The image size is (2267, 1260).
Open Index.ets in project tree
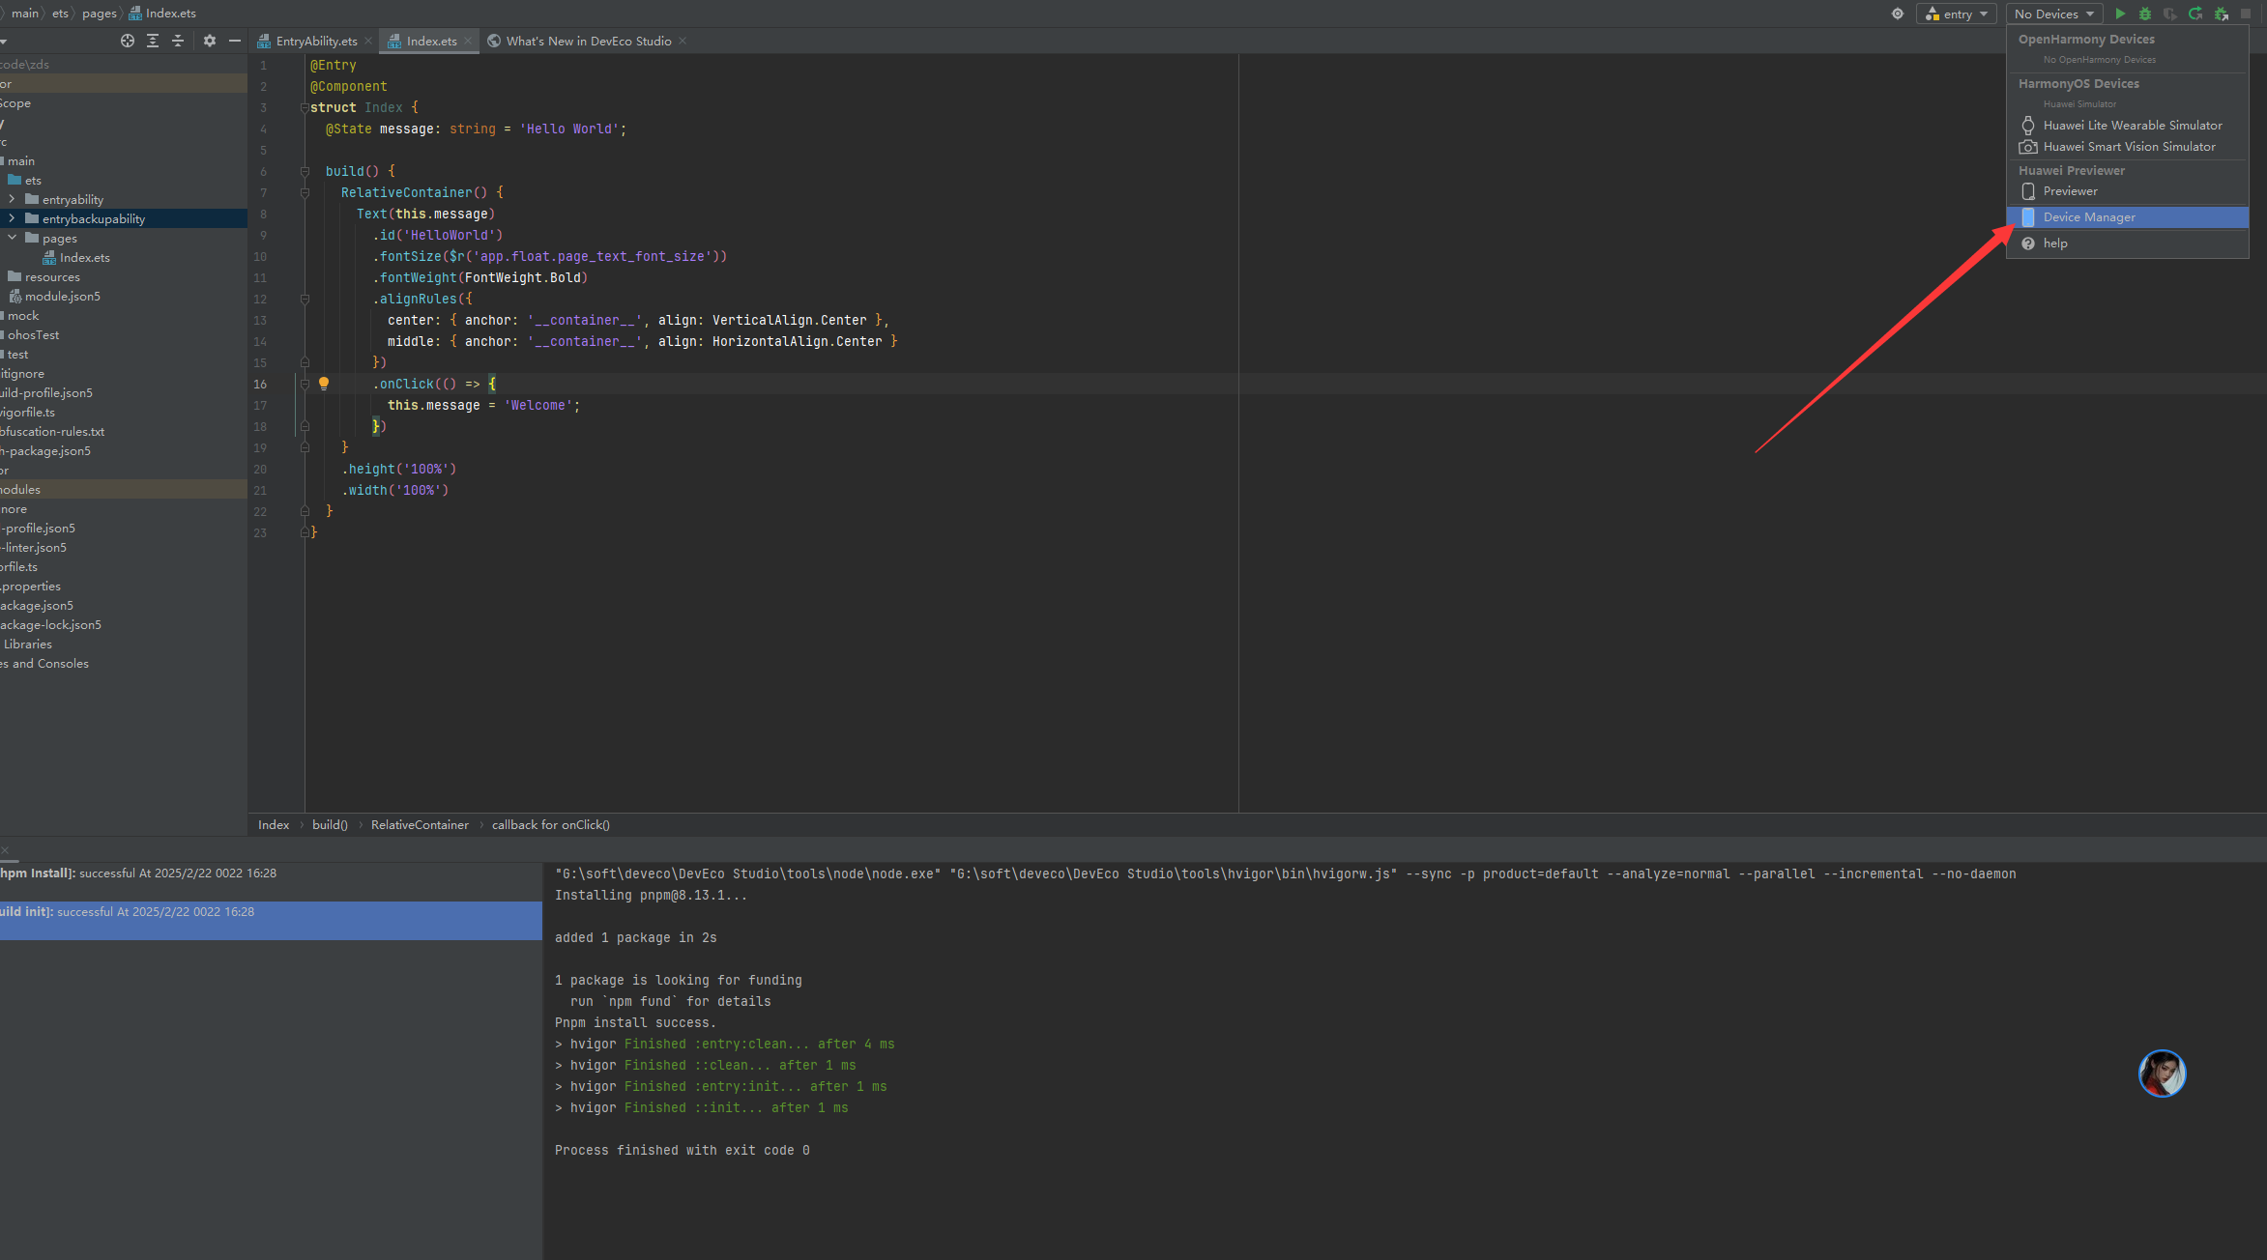pyautogui.click(x=84, y=258)
